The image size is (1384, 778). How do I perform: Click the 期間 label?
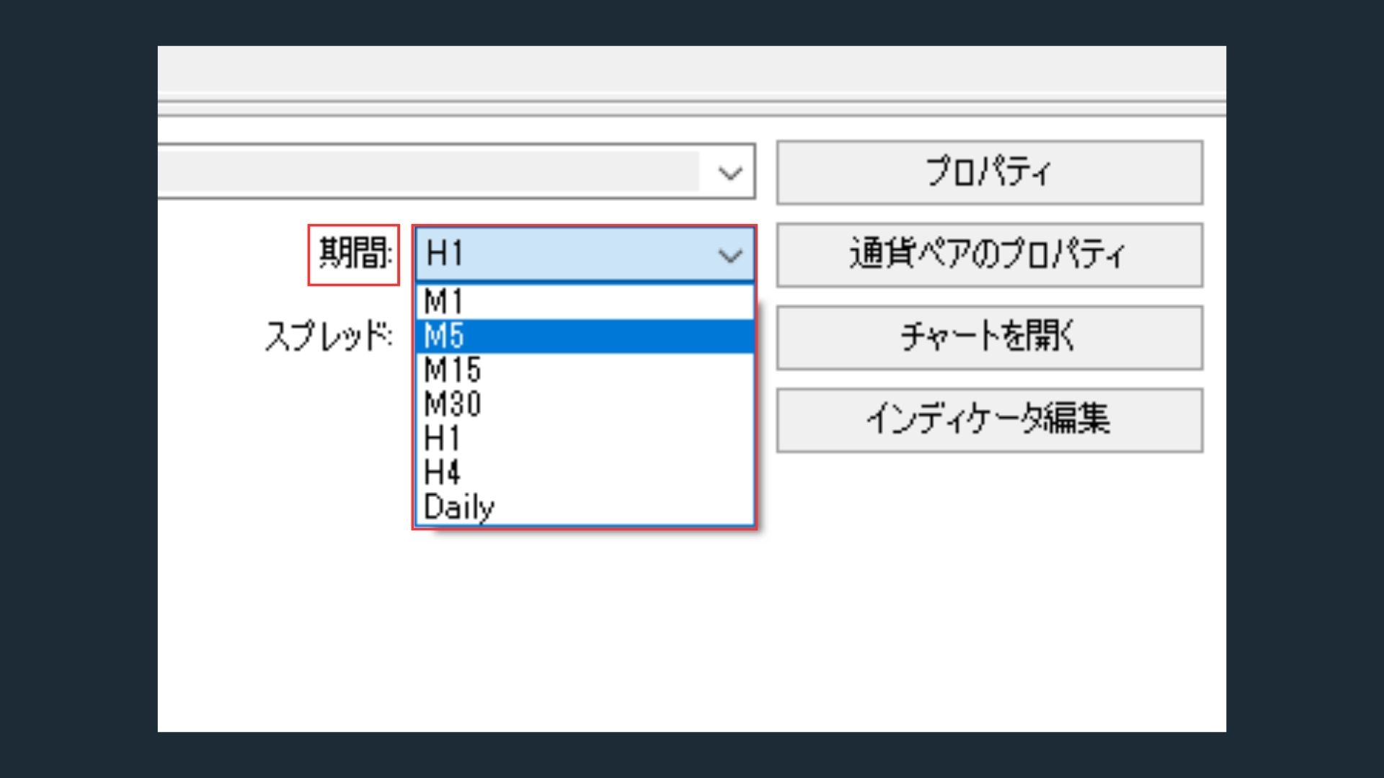[355, 254]
